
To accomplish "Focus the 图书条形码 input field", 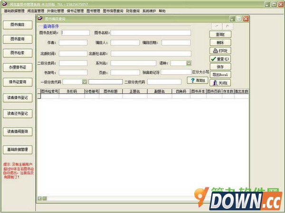I will (75, 33).
